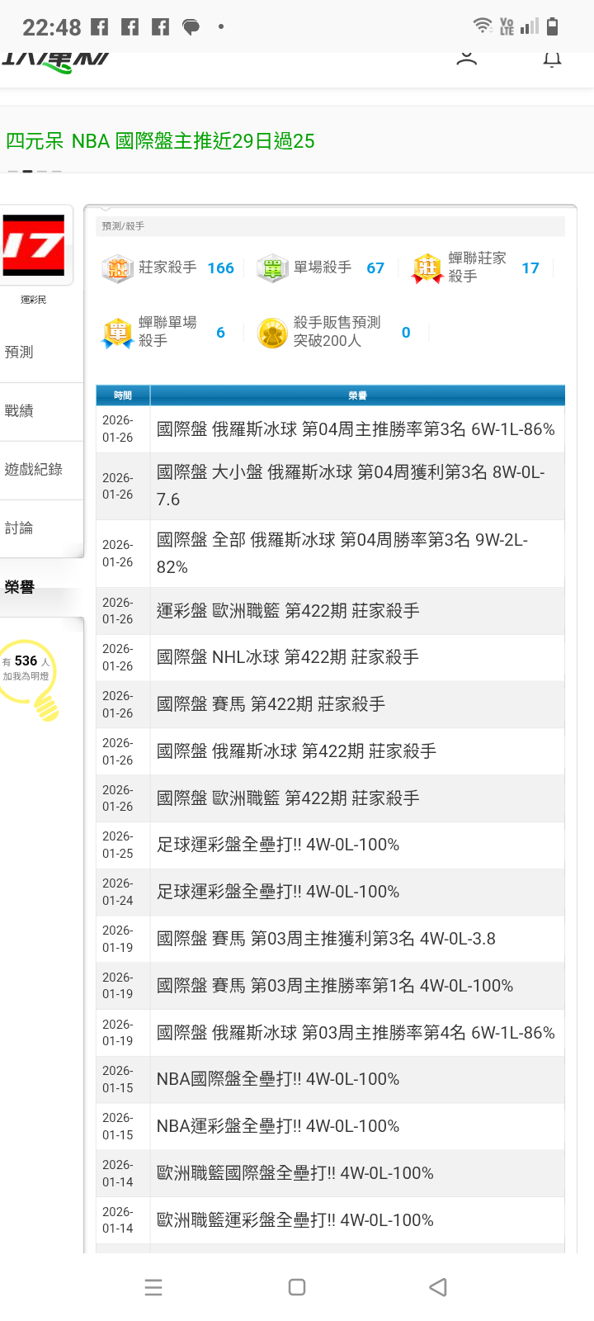This screenshot has width=594, height=1321.
Task: Tap the 殺手販售預測 count 0
Action: coord(406,333)
